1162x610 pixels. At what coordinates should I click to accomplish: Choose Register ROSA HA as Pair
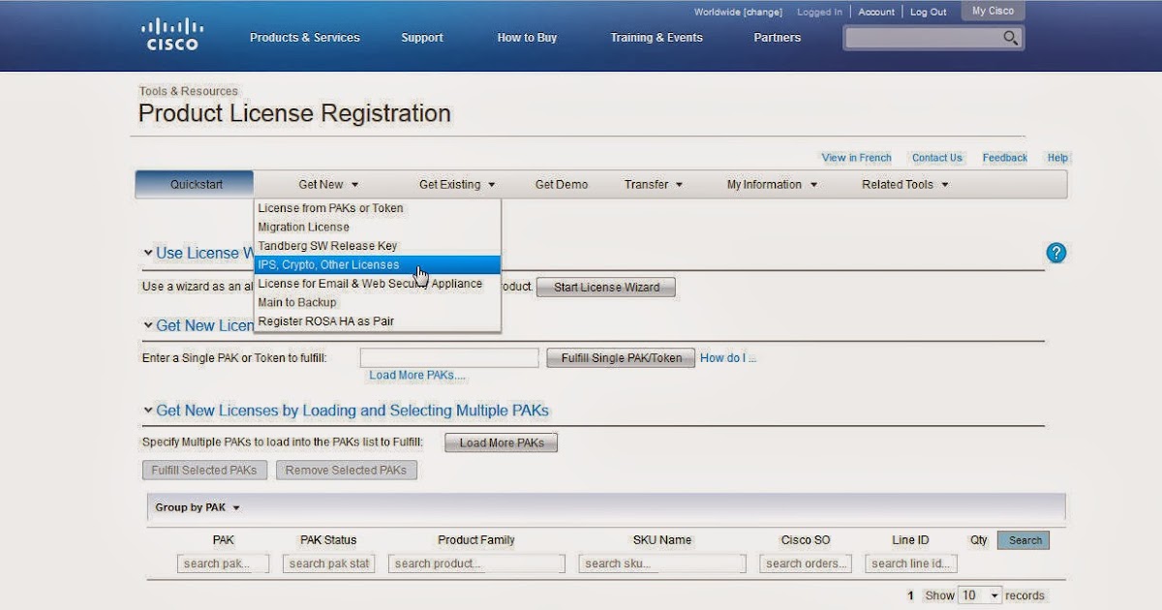(x=378, y=321)
